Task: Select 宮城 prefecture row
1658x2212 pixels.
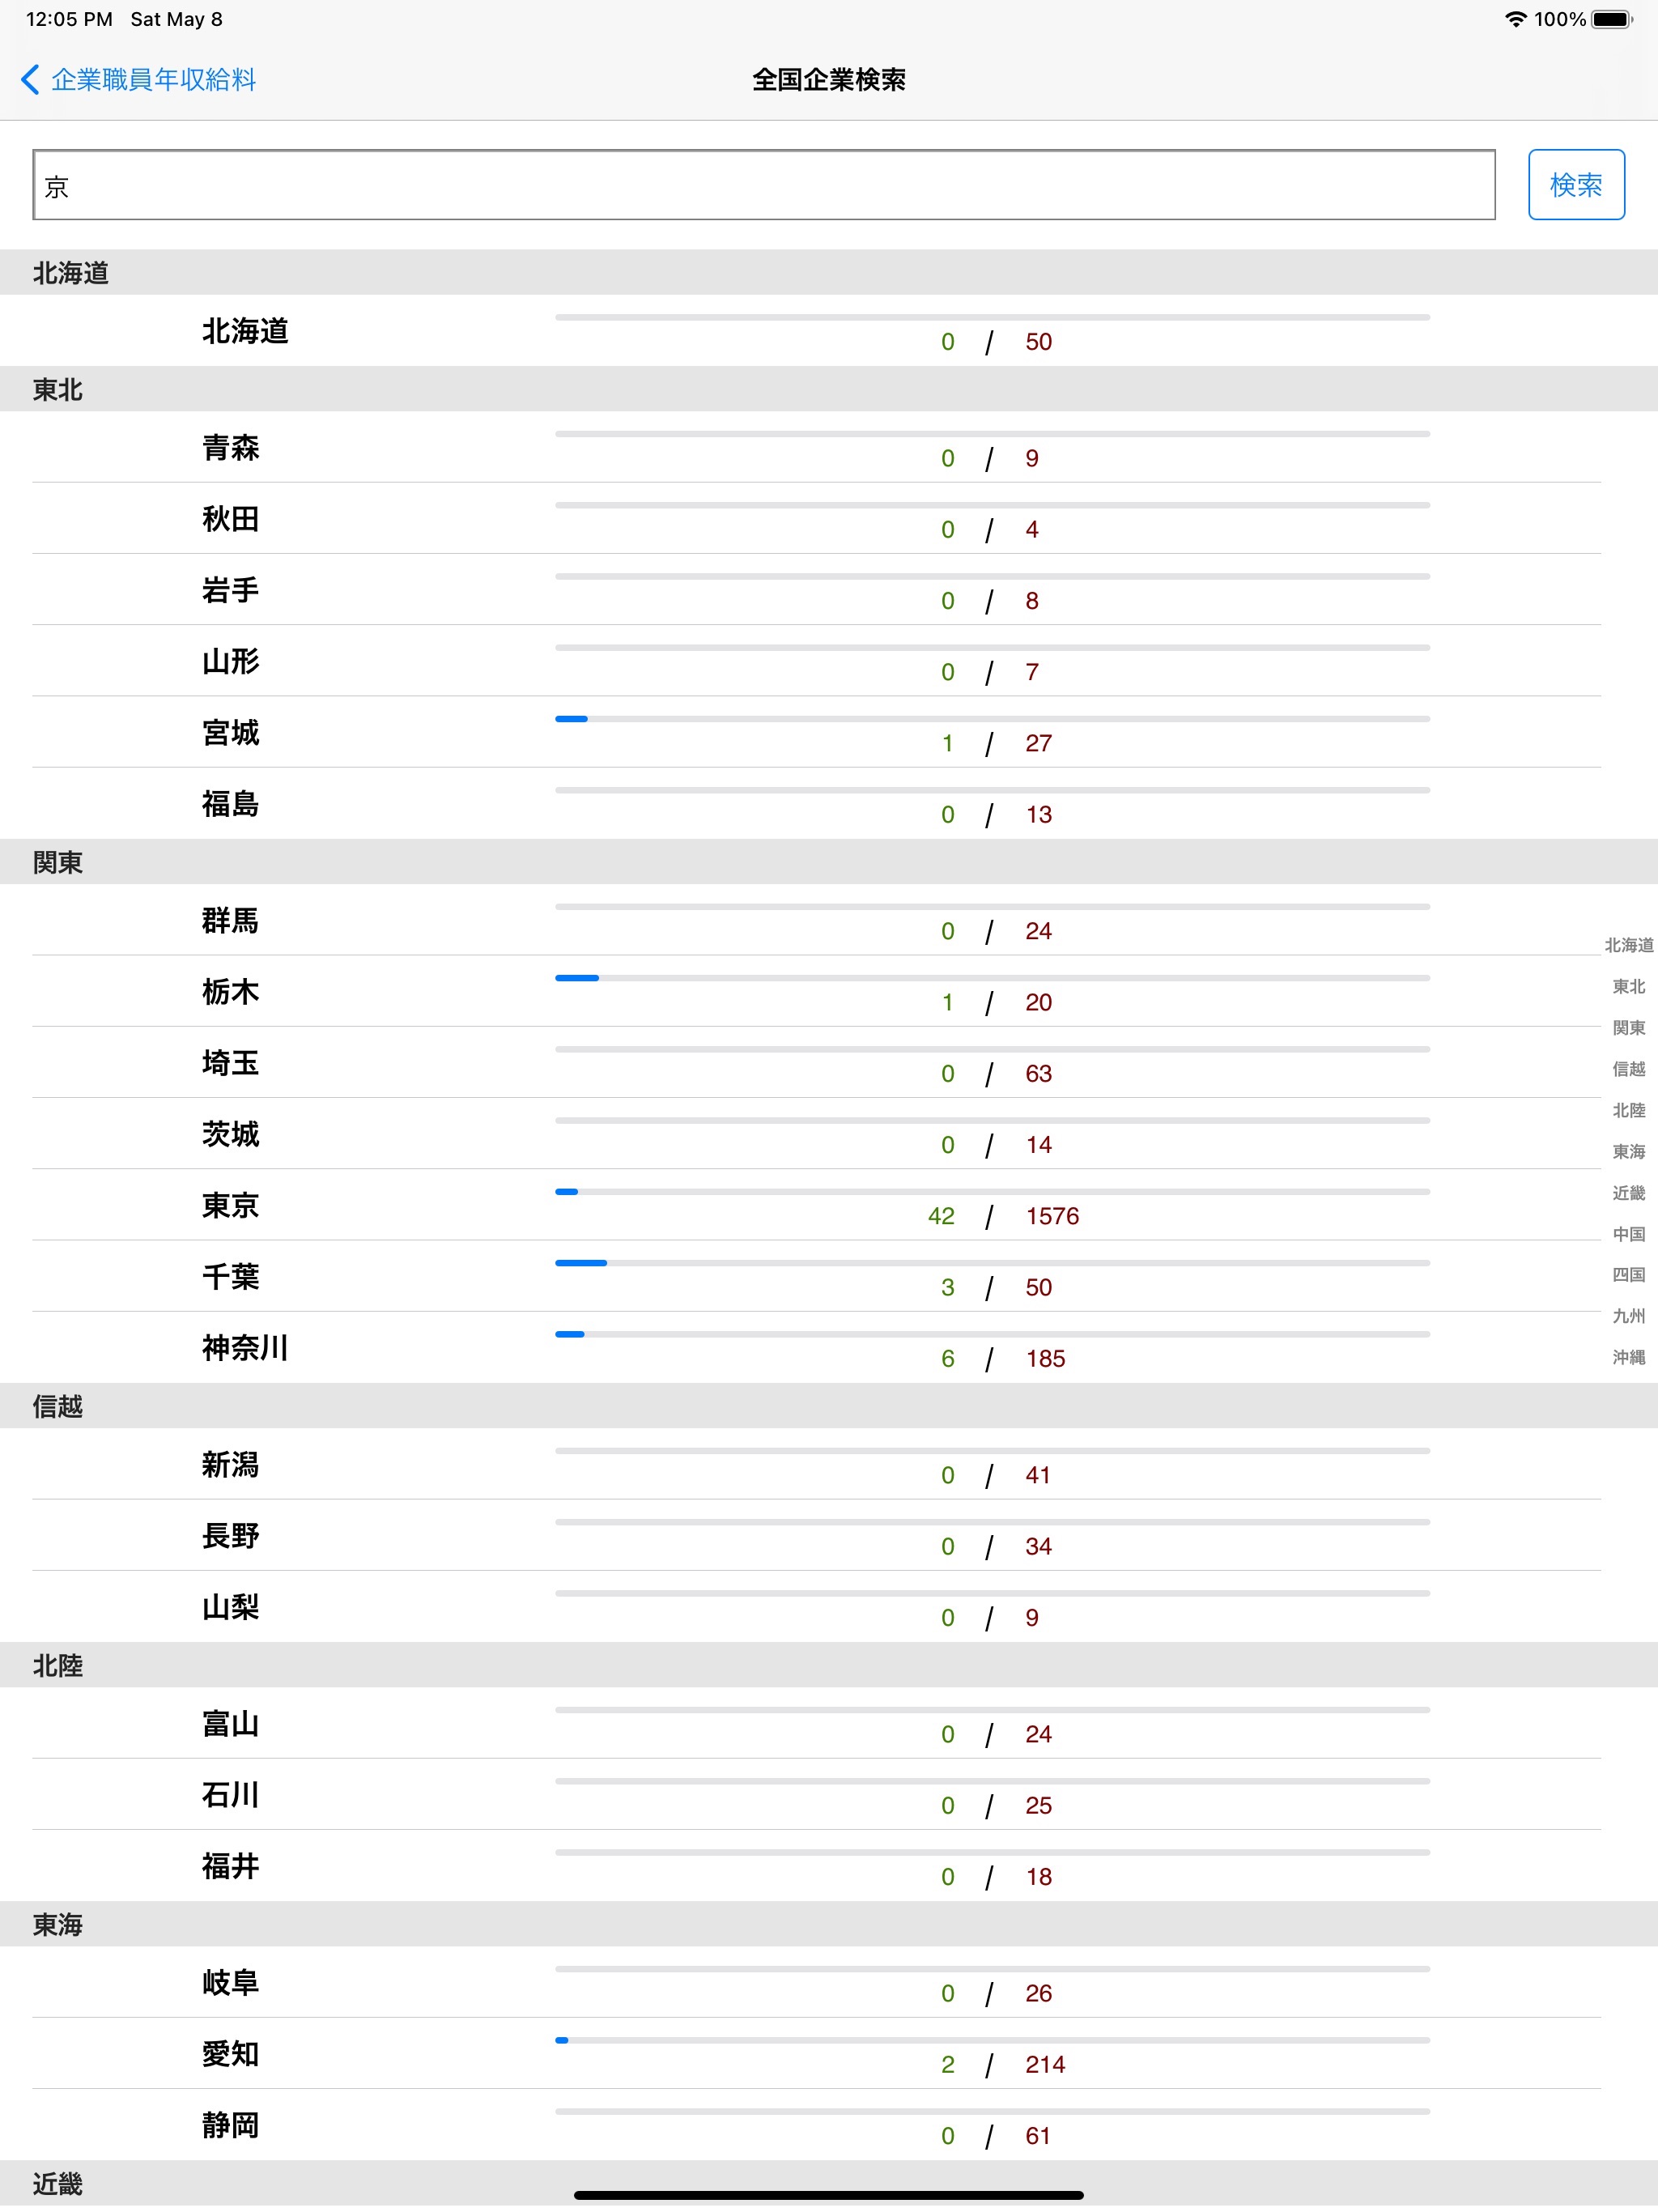Action: (x=829, y=730)
